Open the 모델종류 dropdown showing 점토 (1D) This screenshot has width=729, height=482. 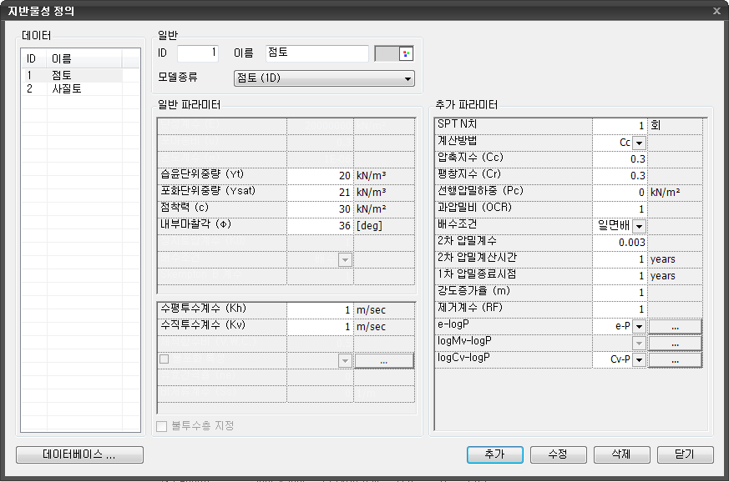(324, 78)
